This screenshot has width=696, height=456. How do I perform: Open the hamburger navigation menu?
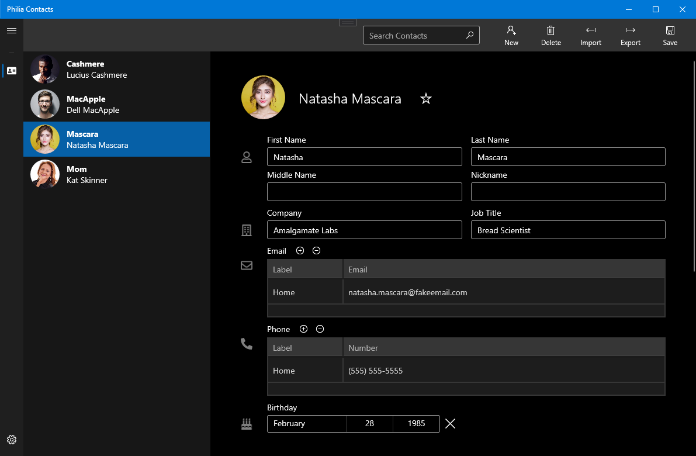pos(12,31)
